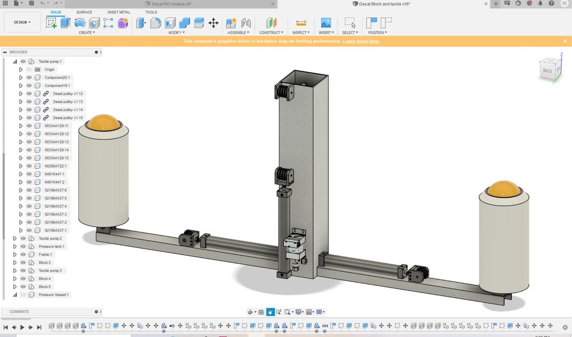Expand the Tackle pump:2 tree node
572x337 pixels.
pyautogui.click(x=15, y=239)
